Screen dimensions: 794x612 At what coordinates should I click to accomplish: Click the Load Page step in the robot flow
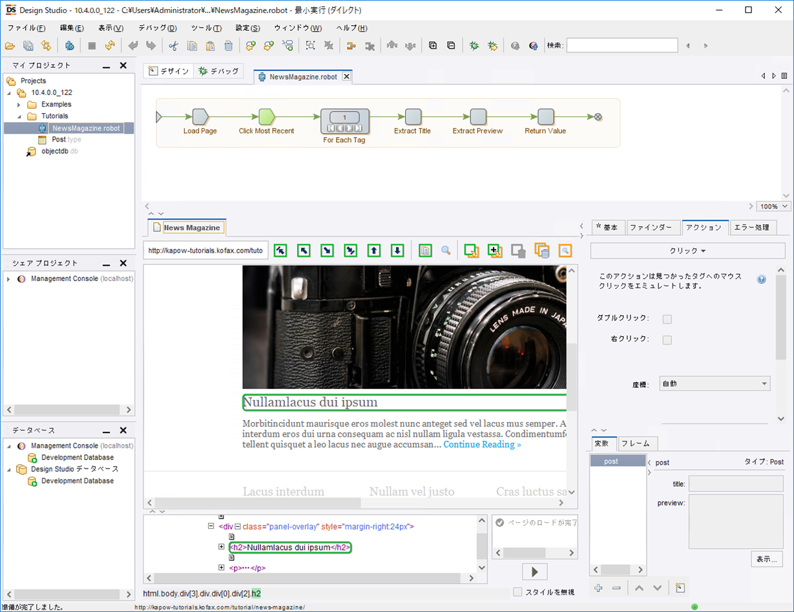pos(200,116)
